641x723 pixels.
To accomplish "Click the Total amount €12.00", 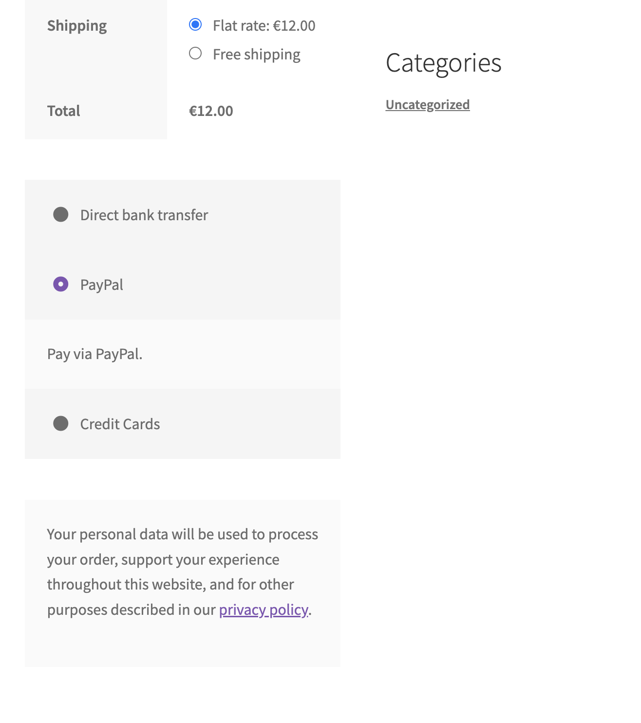I will pos(211,111).
